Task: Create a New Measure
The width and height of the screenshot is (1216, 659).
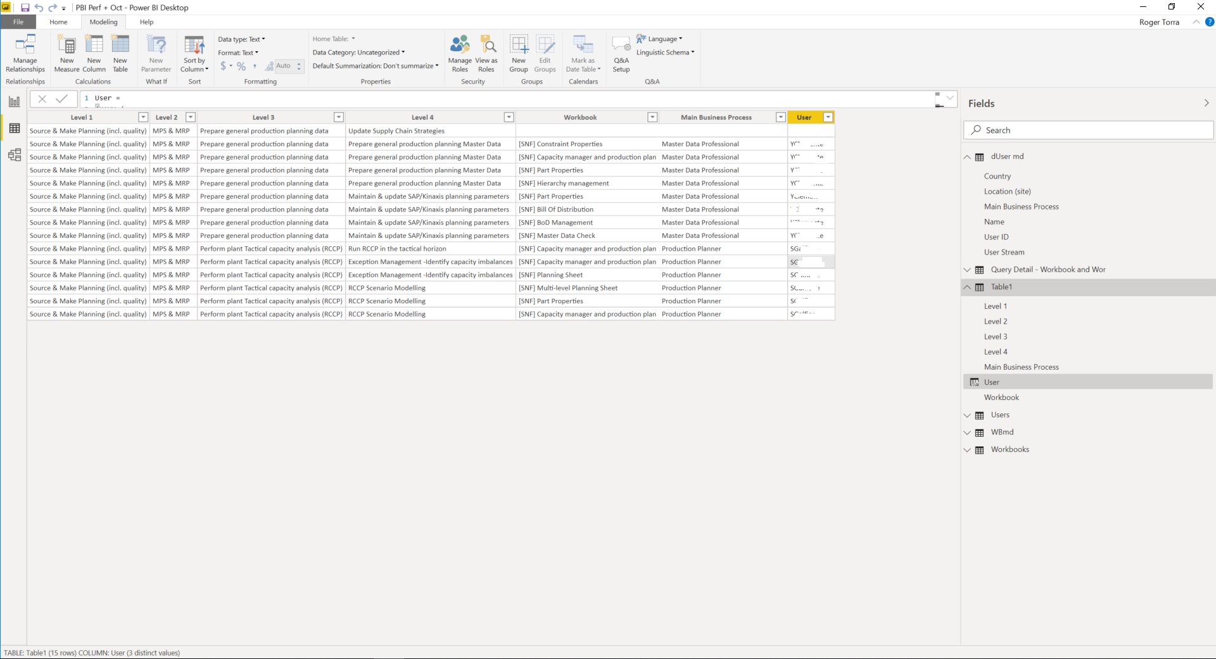Action: [x=66, y=54]
